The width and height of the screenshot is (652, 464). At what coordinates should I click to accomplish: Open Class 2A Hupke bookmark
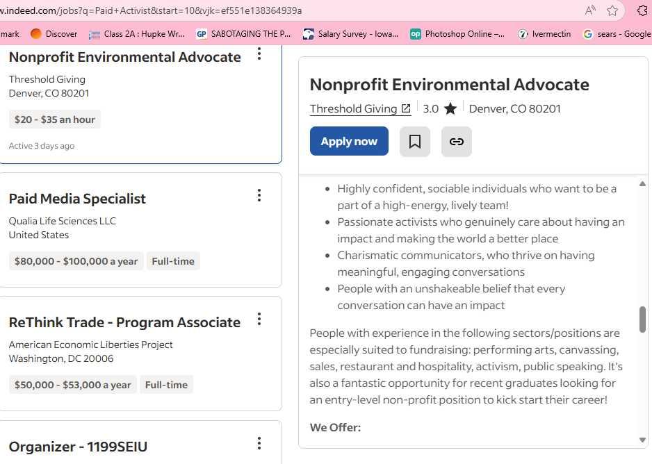point(137,33)
